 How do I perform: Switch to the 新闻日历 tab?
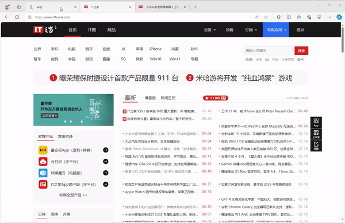click(168, 98)
